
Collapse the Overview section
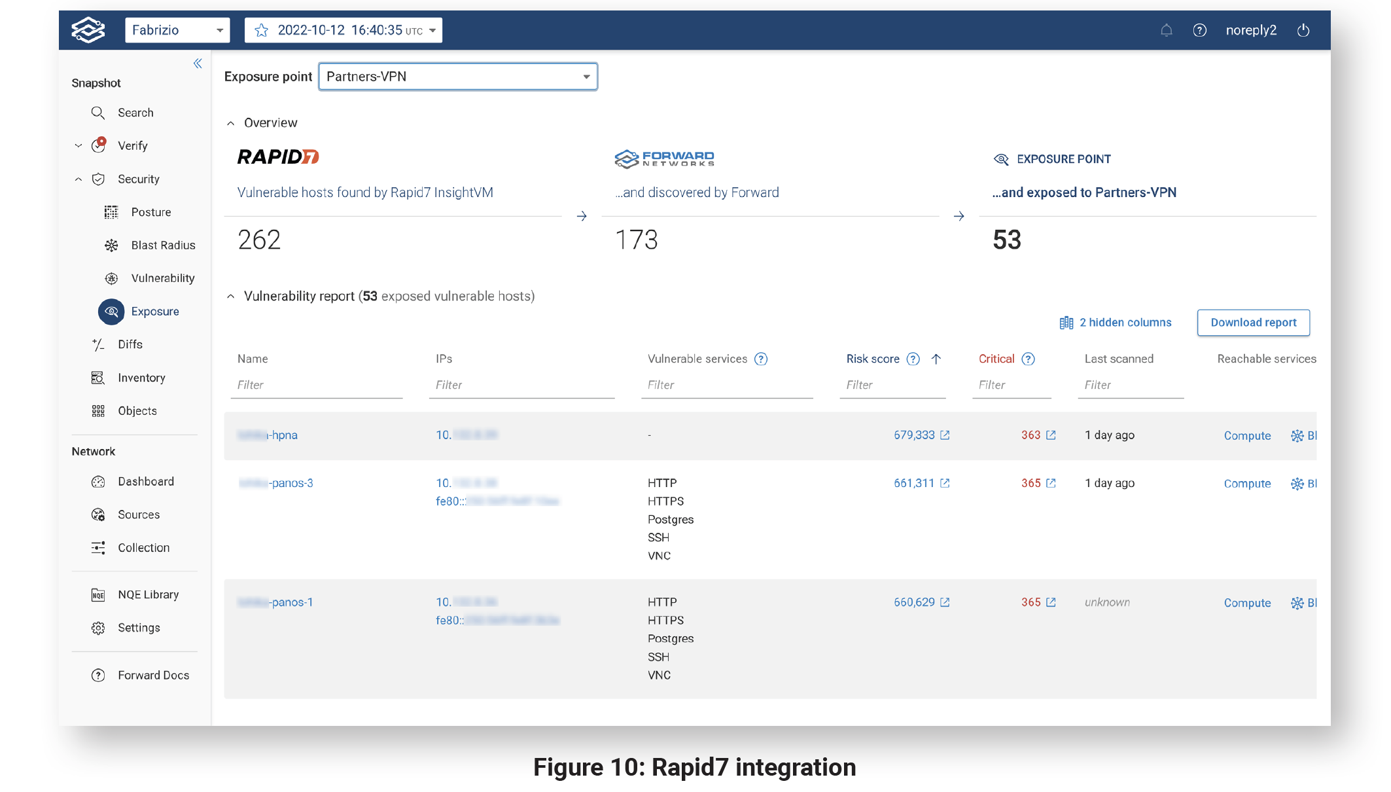231,123
